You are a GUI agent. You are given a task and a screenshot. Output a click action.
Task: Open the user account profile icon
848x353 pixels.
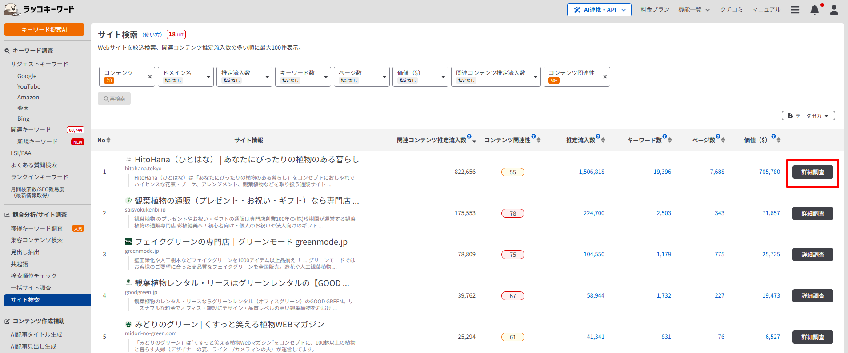pyautogui.click(x=834, y=10)
